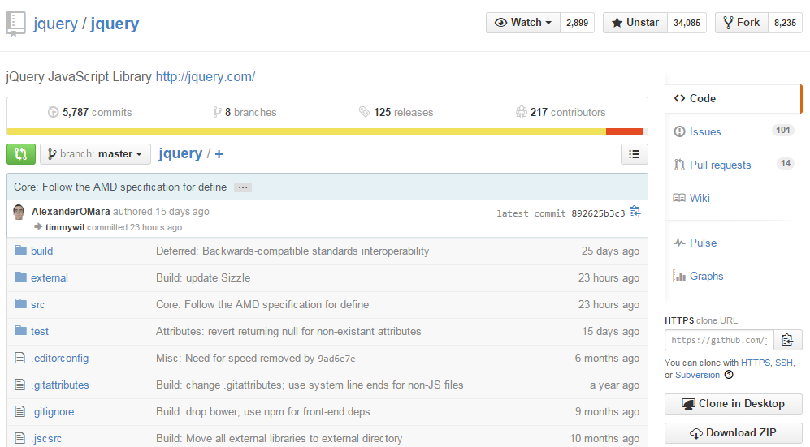
Task: Click the contributors people icon
Action: [x=522, y=112]
